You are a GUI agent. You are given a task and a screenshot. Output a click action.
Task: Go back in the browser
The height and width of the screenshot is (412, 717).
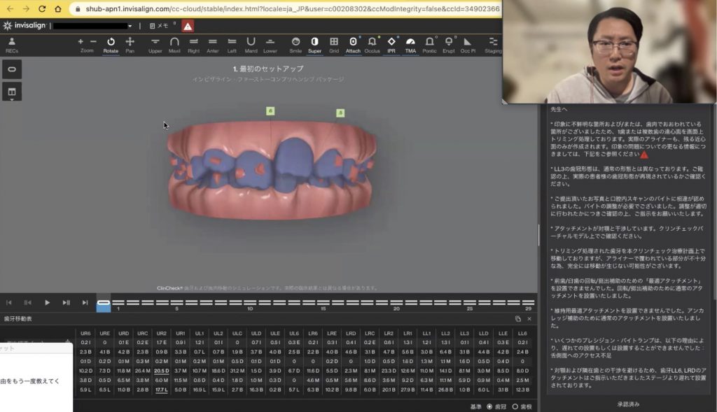pos(10,8)
